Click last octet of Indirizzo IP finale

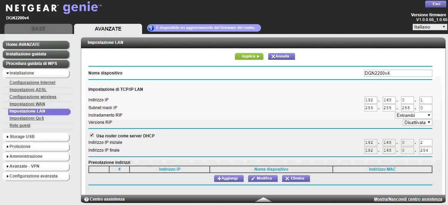[426, 151]
